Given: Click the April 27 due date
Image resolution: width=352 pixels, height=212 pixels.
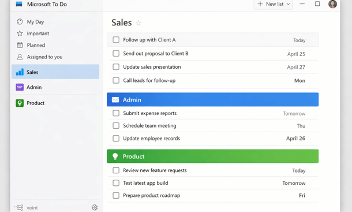Looking at the screenshot, I should 296,67.
